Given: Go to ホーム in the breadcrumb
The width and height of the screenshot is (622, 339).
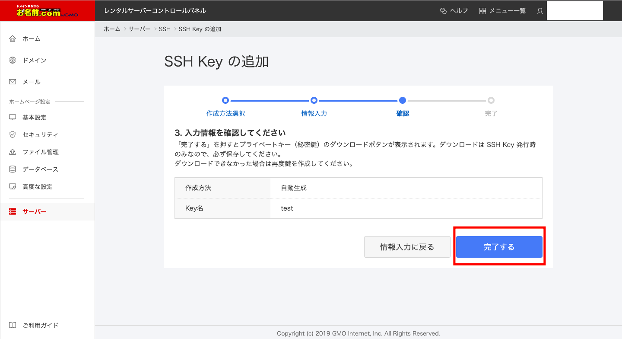Looking at the screenshot, I should pyautogui.click(x=112, y=29).
